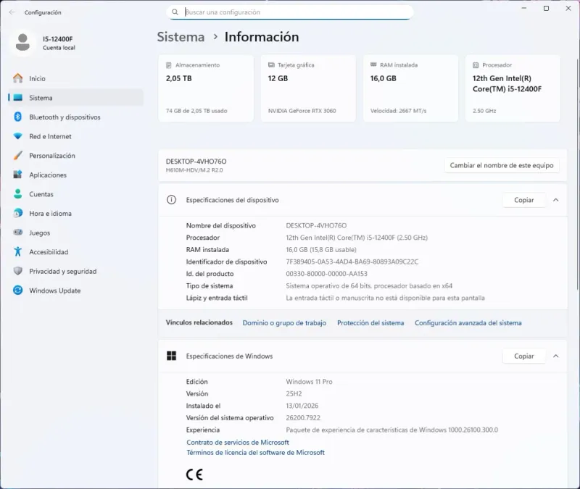Viewport: 580px width, 489px height.
Task: Click the Hora e idioma globe icon
Action: tap(17, 213)
